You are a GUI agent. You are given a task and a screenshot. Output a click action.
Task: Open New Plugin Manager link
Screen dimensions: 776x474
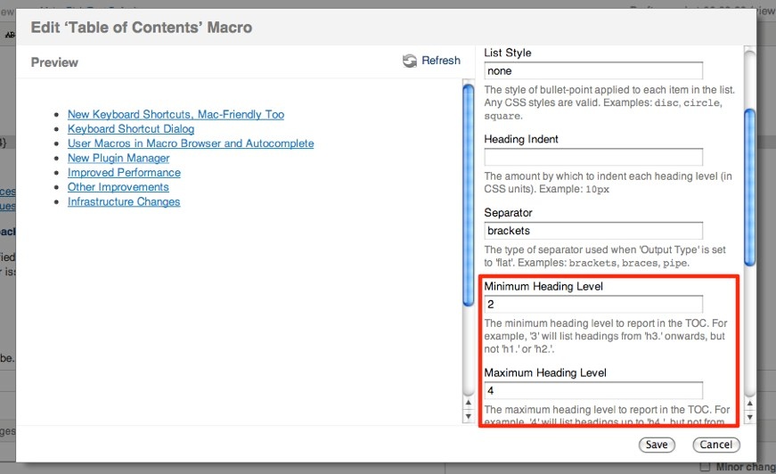[118, 158]
